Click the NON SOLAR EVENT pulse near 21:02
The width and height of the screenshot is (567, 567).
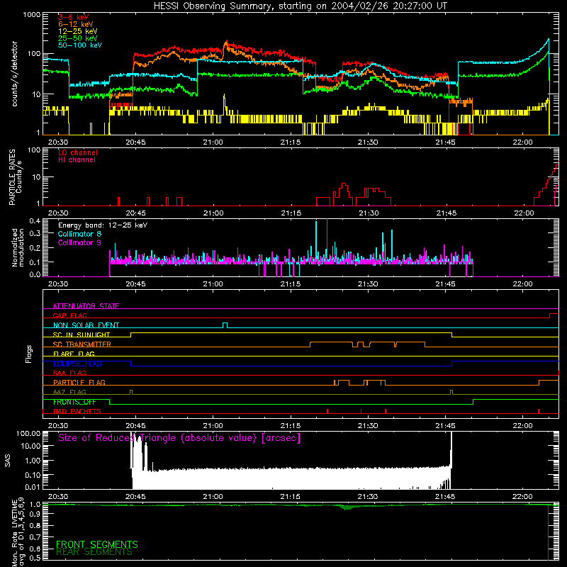[225, 325]
